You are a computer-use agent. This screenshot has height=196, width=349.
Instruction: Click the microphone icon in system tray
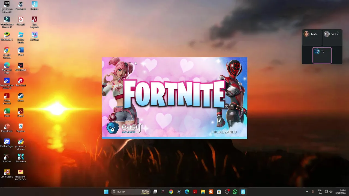click(x=313, y=192)
